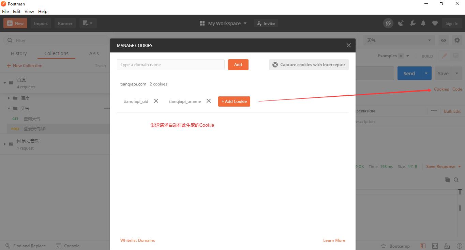Click the New button
Screen dimensions: 465x250
point(15,23)
